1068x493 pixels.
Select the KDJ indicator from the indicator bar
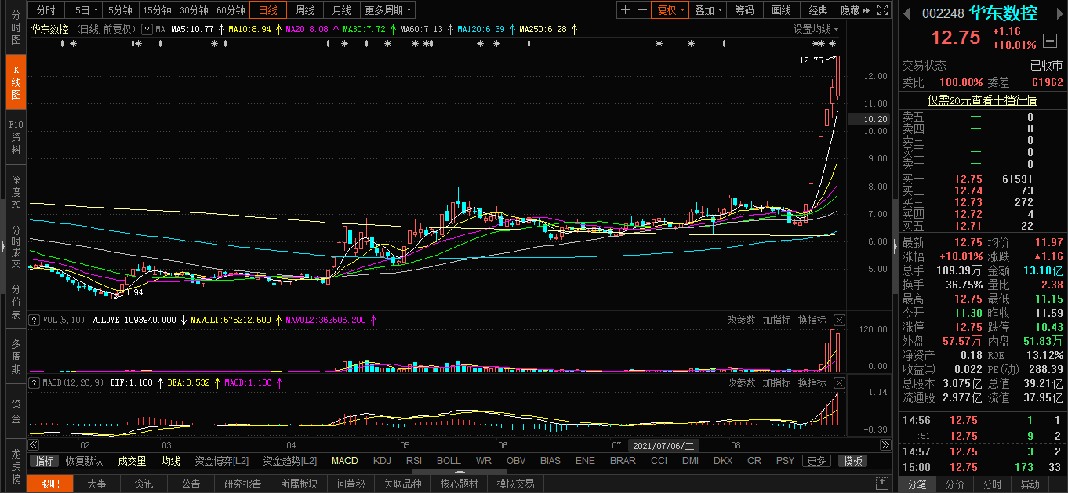coord(382,461)
